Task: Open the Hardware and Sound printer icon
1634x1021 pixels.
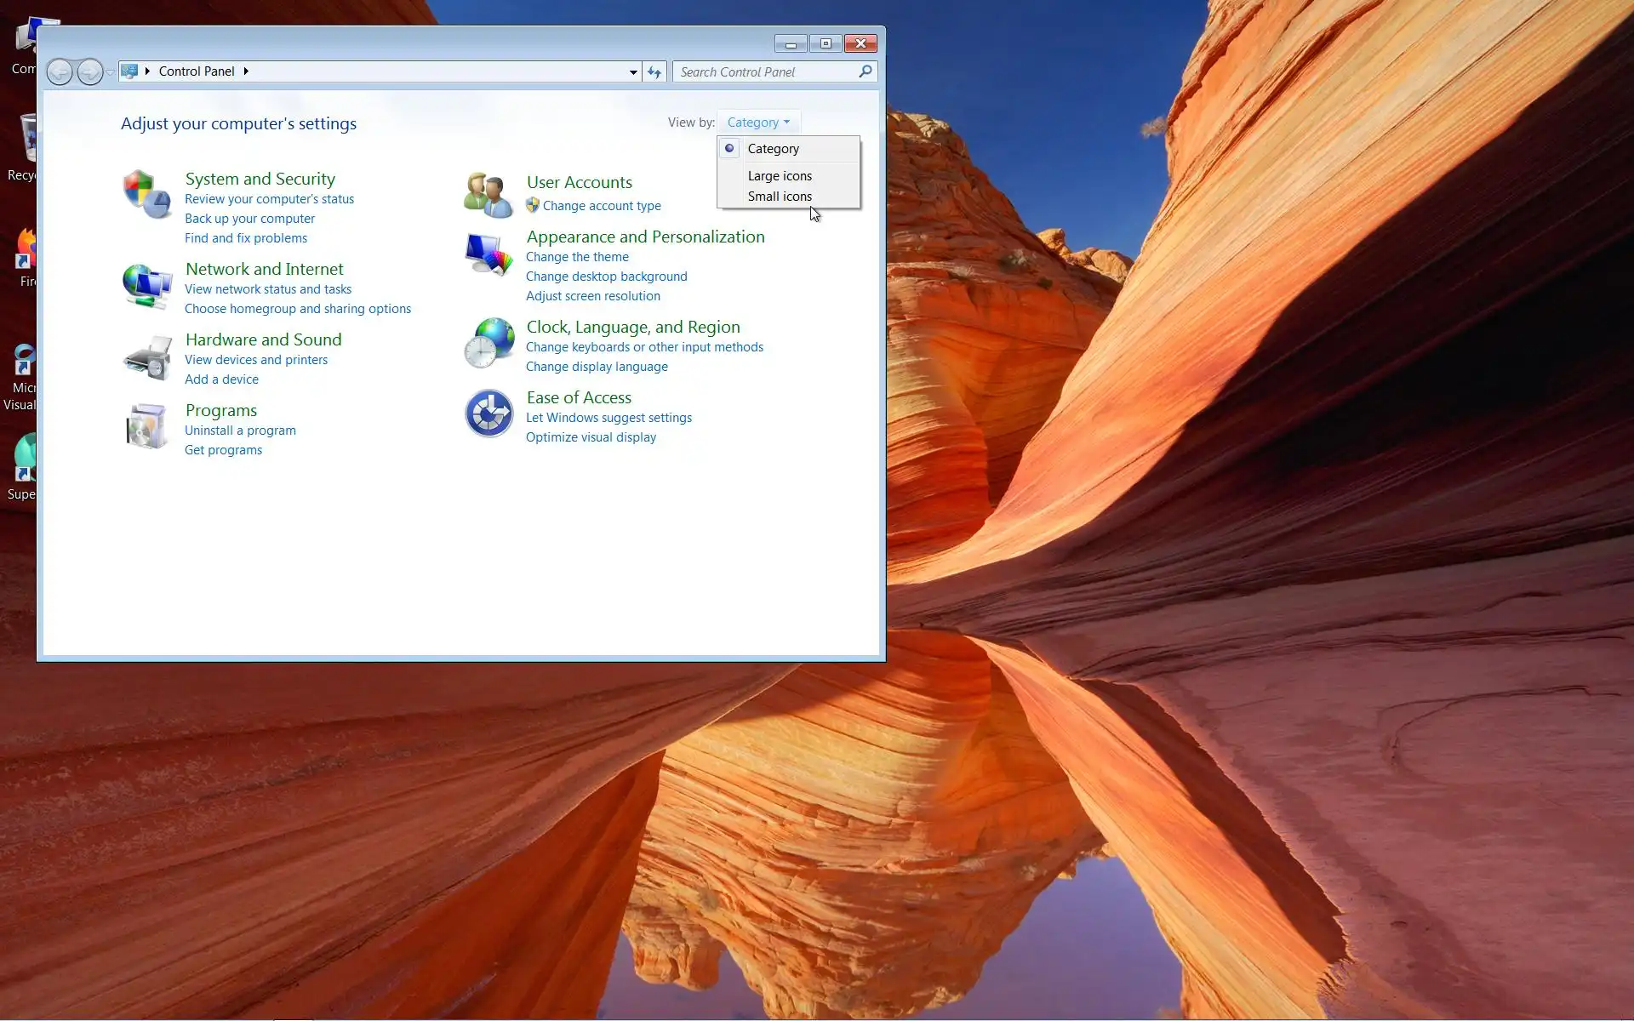Action: (x=147, y=357)
